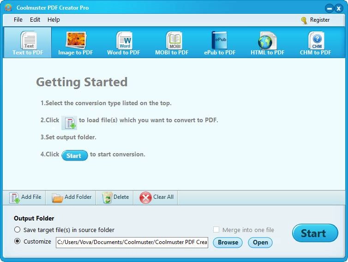Open the ePub to PDF converter

(x=220, y=42)
